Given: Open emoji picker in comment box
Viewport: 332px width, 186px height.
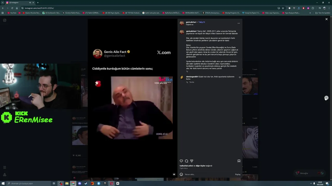Looking at the screenshot, I should [181, 174].
